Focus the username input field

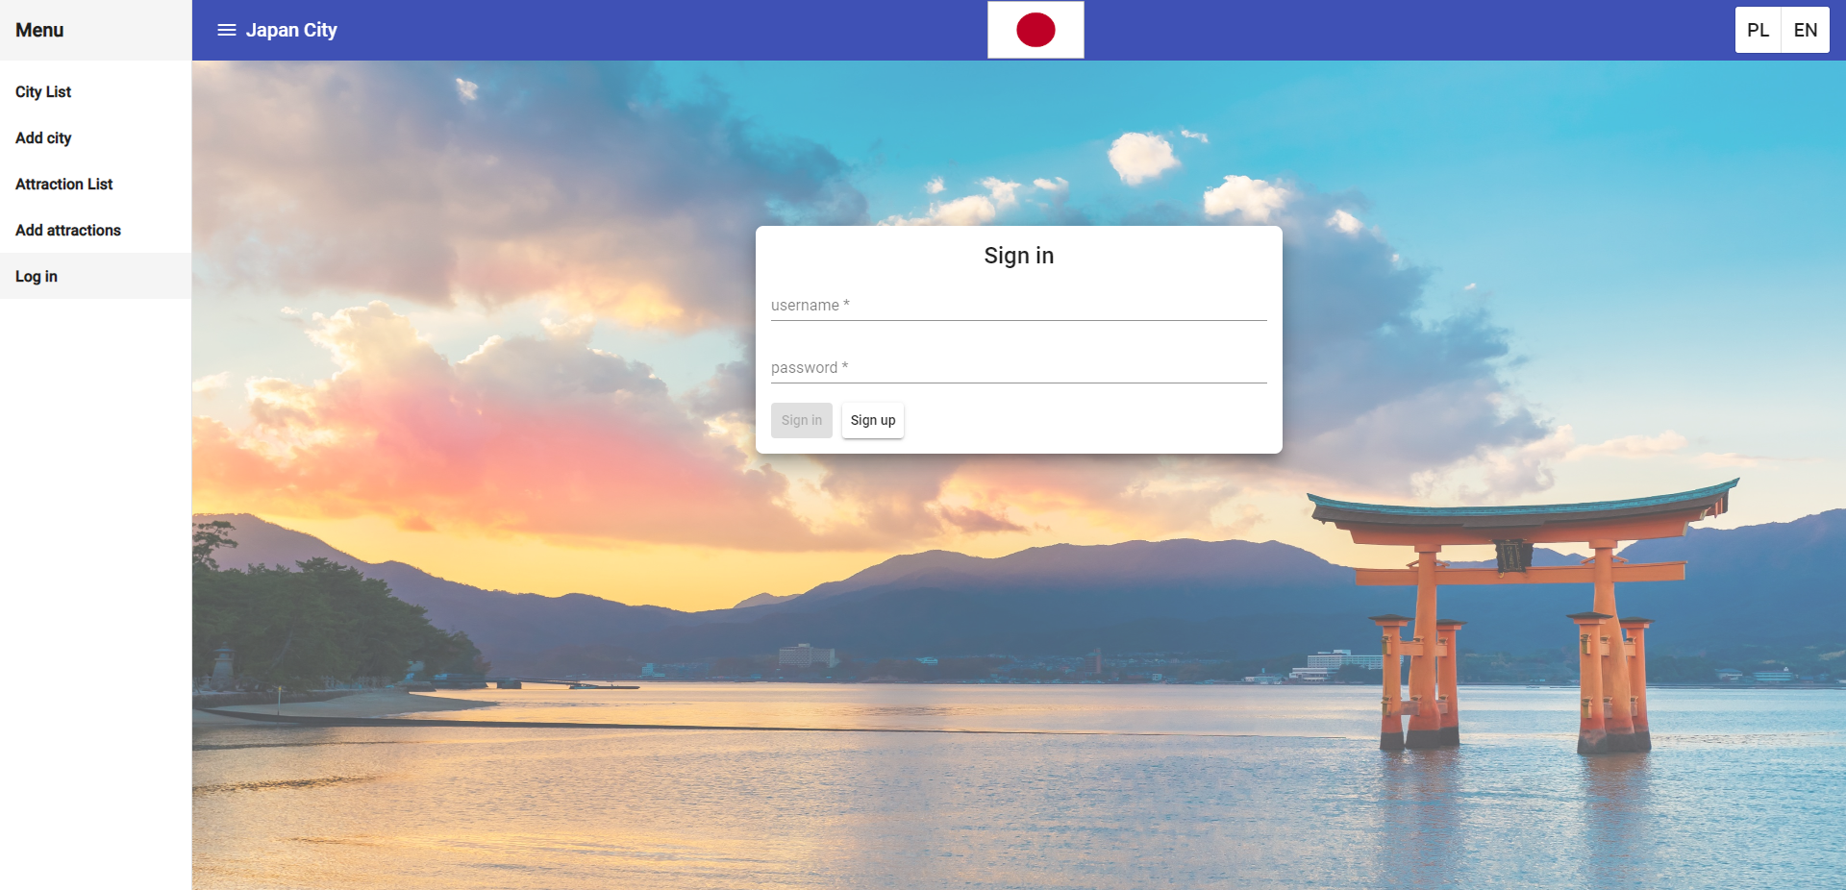pos(1019,306)
